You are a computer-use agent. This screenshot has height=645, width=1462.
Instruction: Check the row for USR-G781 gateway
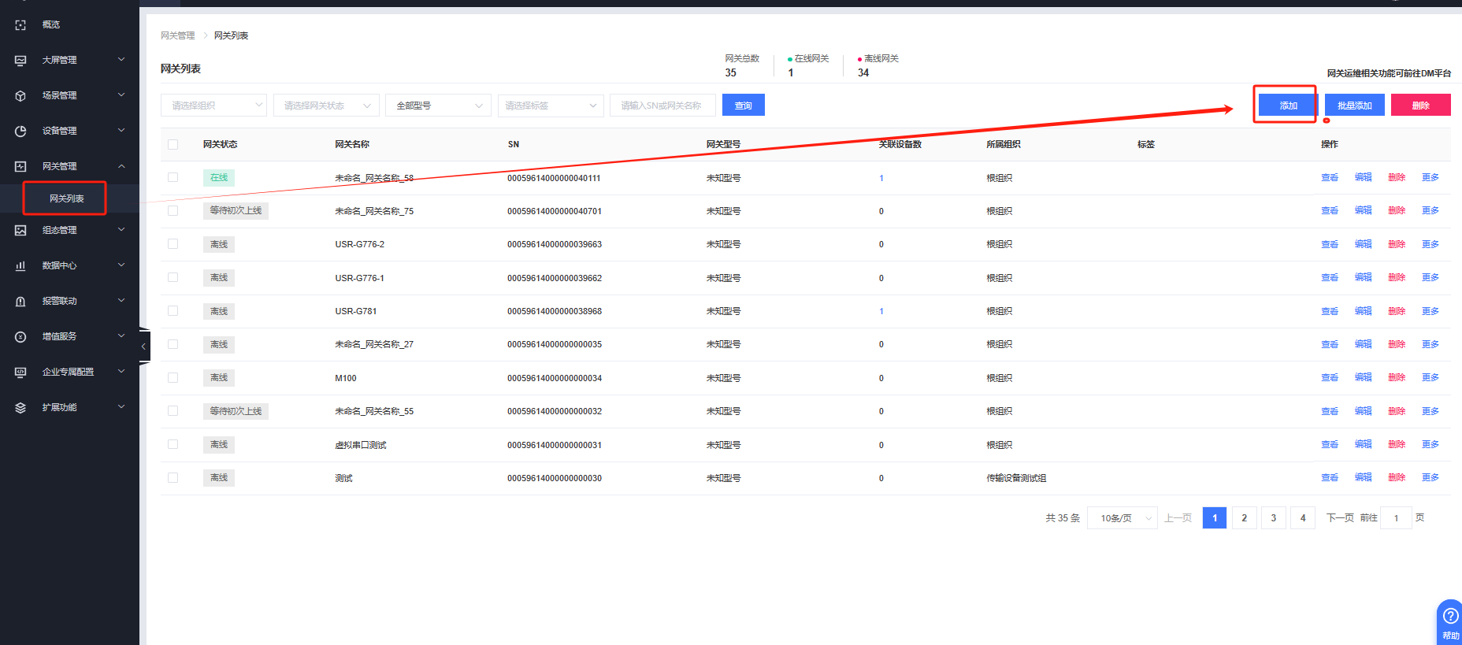coord(173,311)
